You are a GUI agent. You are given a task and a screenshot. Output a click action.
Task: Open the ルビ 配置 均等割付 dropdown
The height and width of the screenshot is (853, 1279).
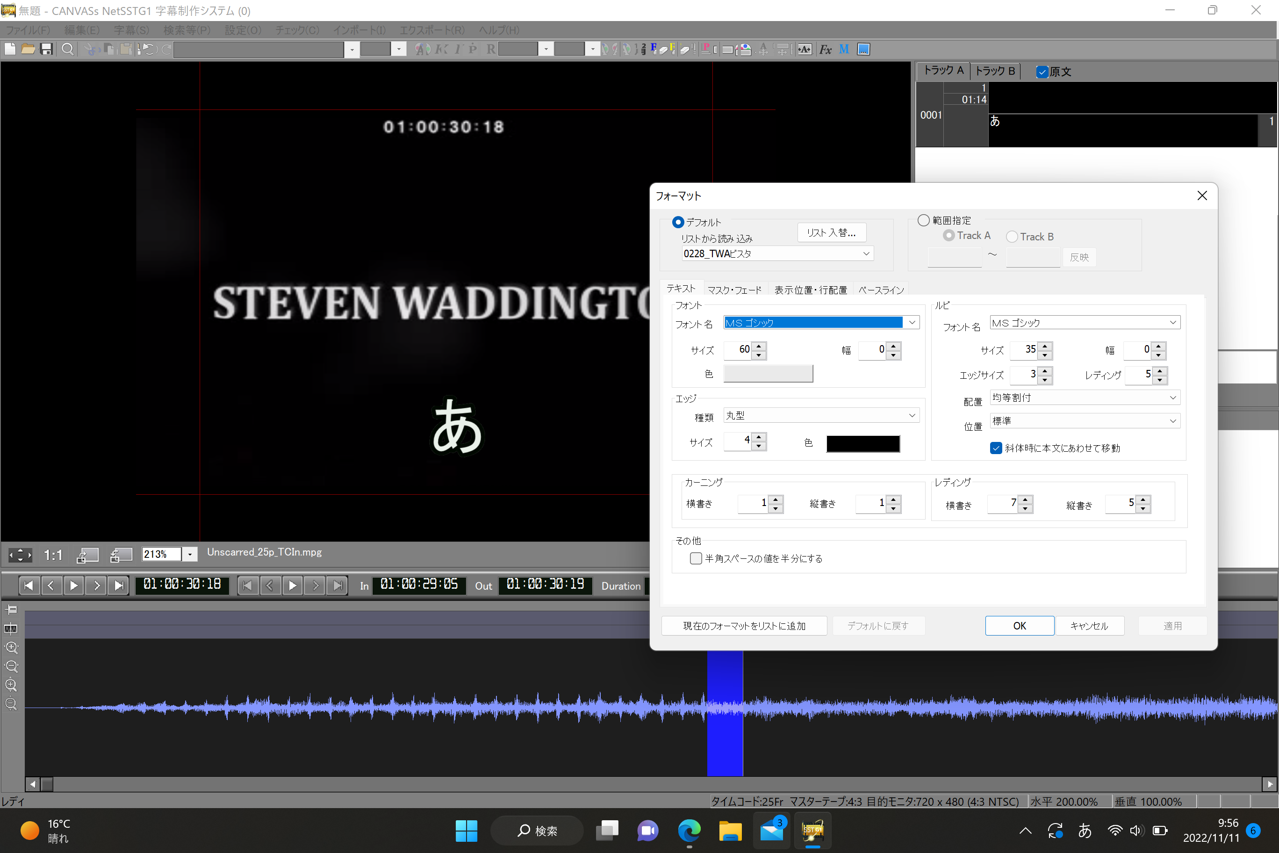1172,398
